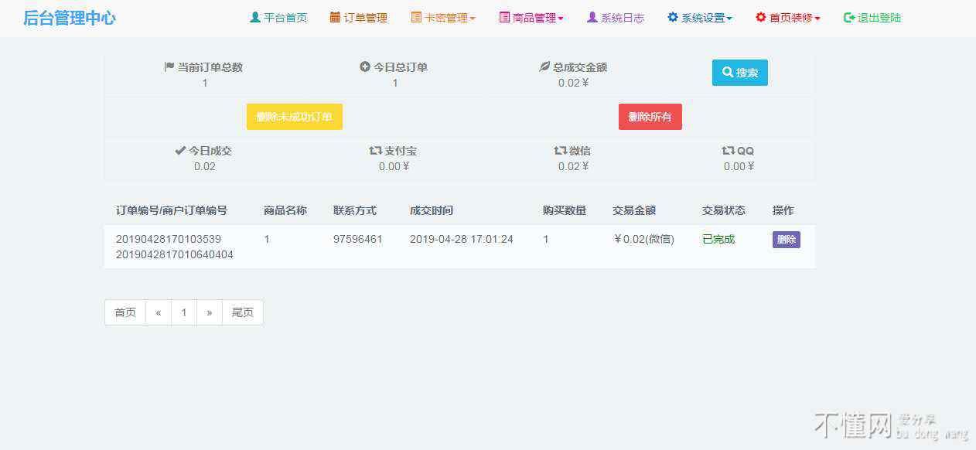Click the 首页装修 red gear icon
The image size is (976, 450).
(x=761, y=17)
